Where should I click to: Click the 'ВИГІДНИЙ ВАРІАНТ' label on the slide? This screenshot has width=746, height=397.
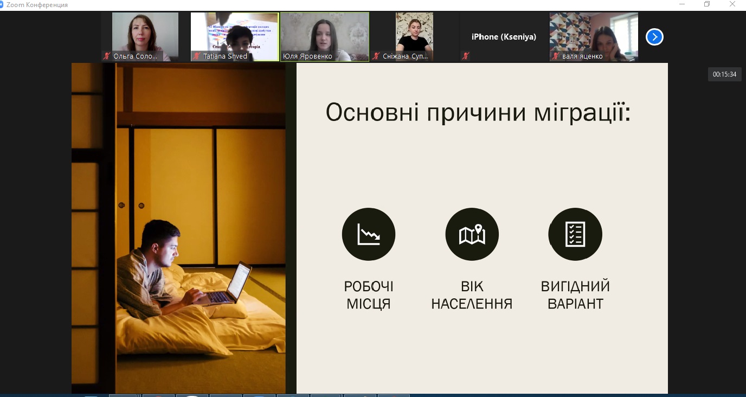pyautogui.click(x=575, y=295)
